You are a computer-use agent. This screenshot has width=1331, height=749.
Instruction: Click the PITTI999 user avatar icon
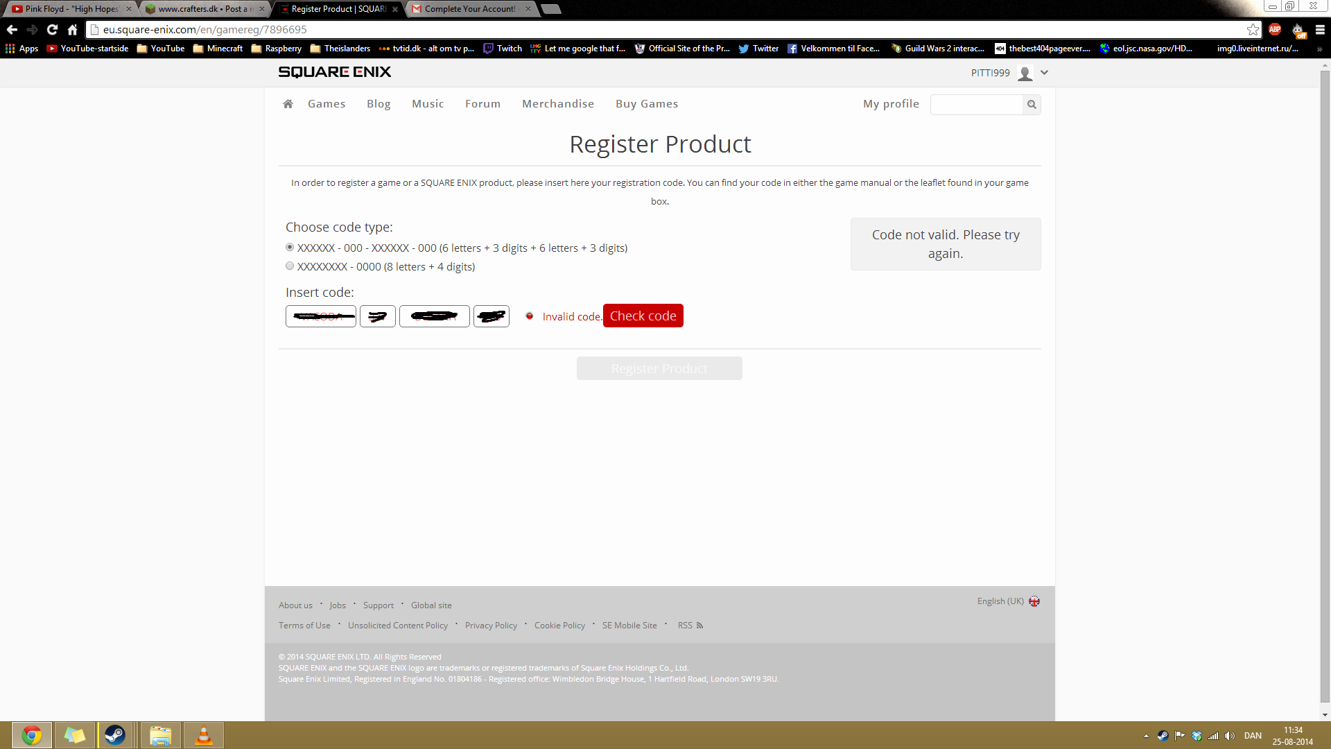tap(1025, 73)
